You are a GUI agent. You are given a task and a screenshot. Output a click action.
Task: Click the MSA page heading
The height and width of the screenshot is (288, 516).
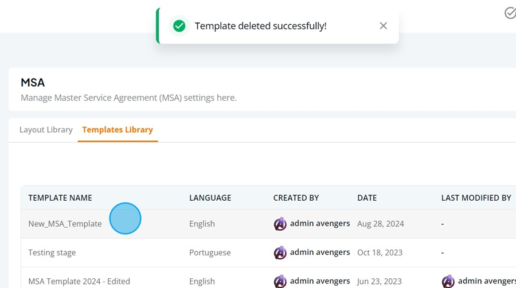pos(33,82)
